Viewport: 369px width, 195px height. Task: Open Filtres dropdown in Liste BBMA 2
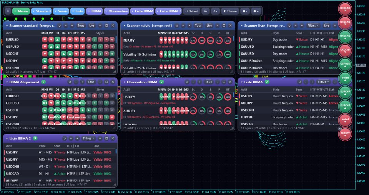click(88, 138)
